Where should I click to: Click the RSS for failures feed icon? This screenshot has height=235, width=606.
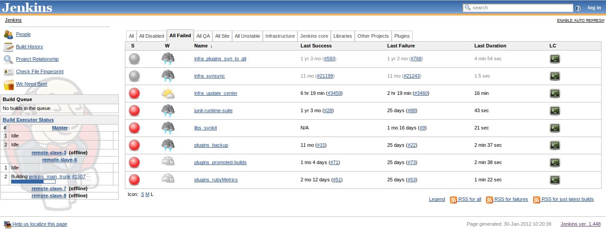coord(490,200)
